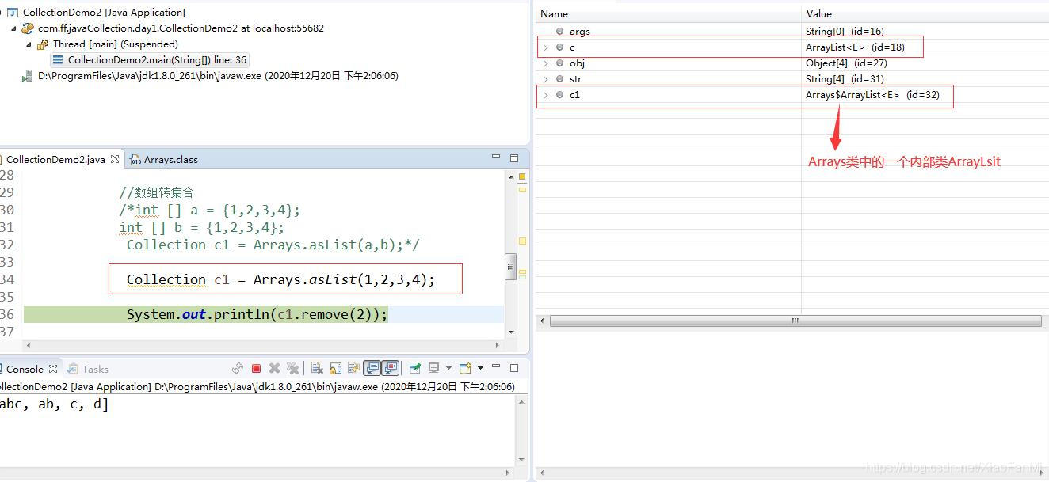The width and height of the screenshot is (1049, 482).
Task: Expand the variable str
Action: click(x=545, y=79)
